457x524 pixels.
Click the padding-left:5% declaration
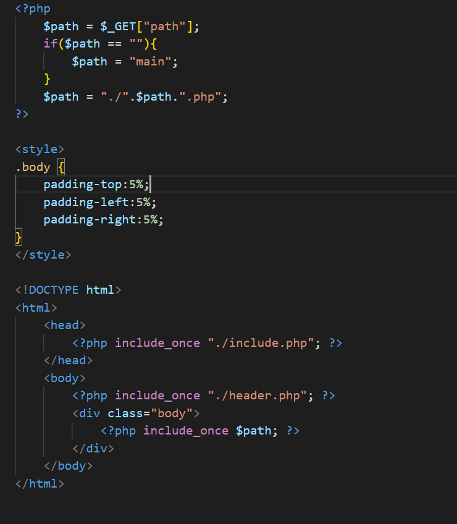(x=99, y=202)
